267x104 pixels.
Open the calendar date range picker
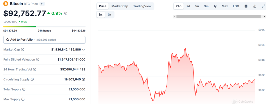coord(246,6)
